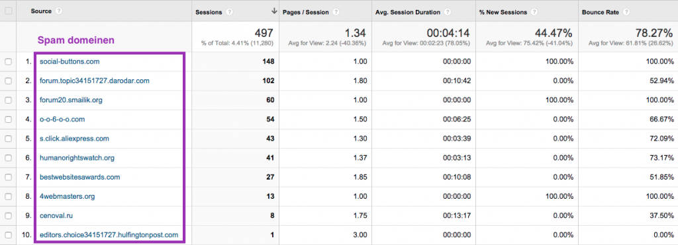Viewport: 678px width, 245px height.
Task: Toggle the select-all checkbox in header
Action: pyautogui.click(x=8, y=11)
